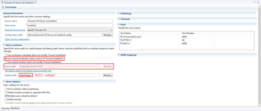The image size is (261, 111).
Task: Switch to the Overview bottom tab
Action: coord(6,108)
